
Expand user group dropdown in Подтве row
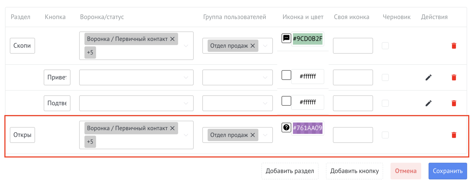pyautogui.click(x=265, y=103)
